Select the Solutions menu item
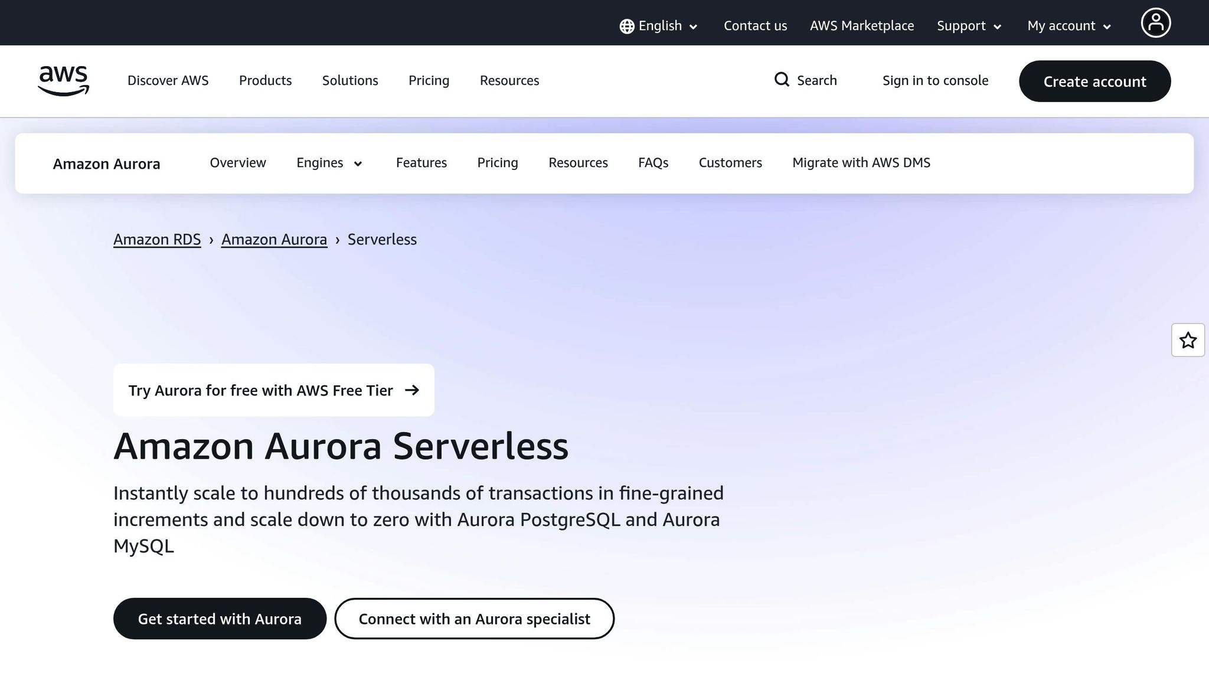This screenshot has height=680, width=1209. point(349,80)
